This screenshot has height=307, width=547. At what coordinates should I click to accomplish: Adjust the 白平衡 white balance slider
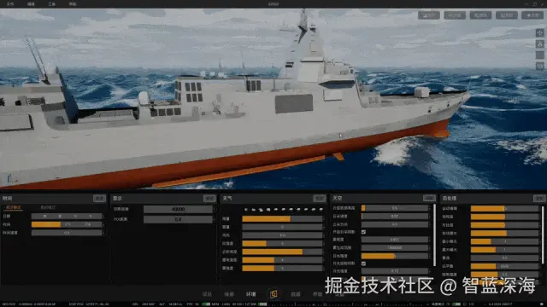point(504,266)
